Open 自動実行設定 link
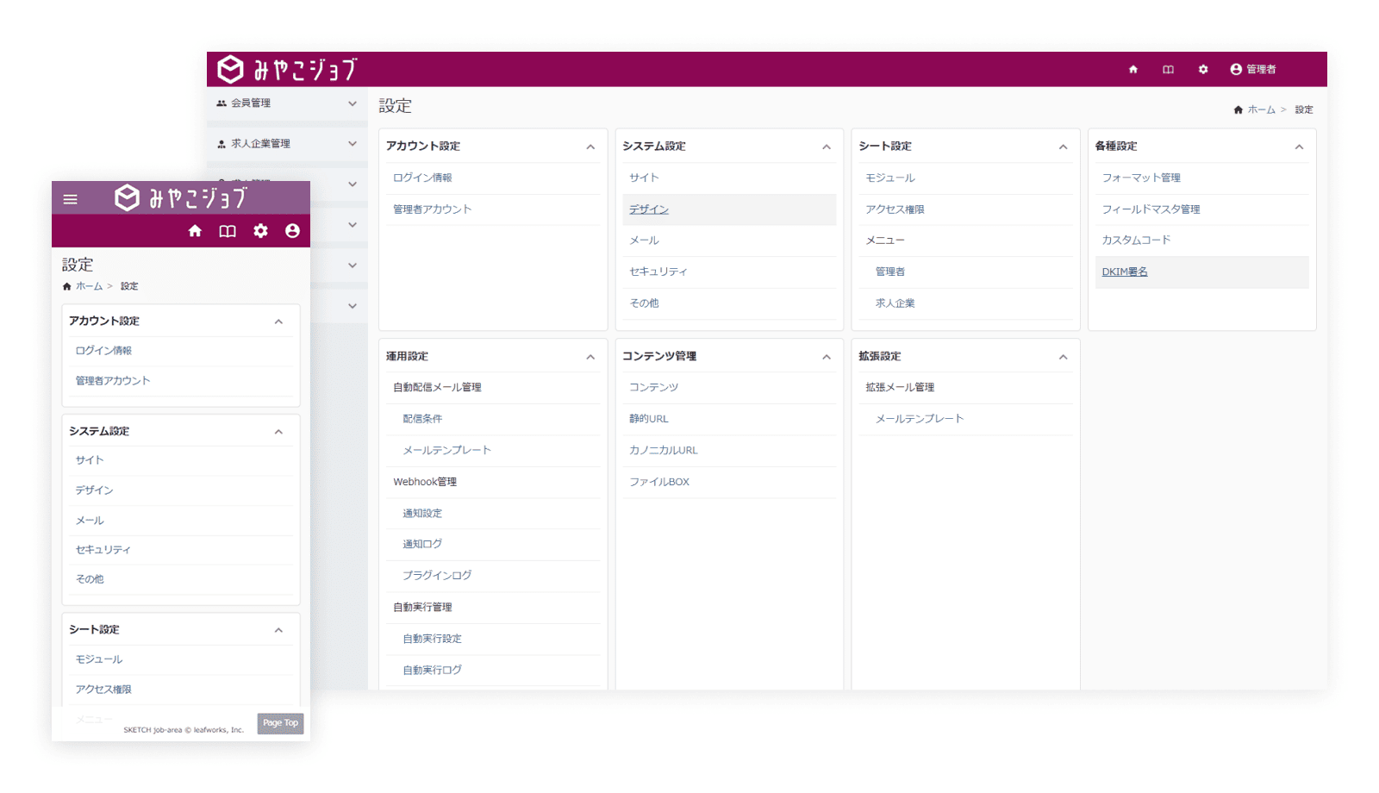Viewport: 1379px width, 793px height. pos(432,639)
